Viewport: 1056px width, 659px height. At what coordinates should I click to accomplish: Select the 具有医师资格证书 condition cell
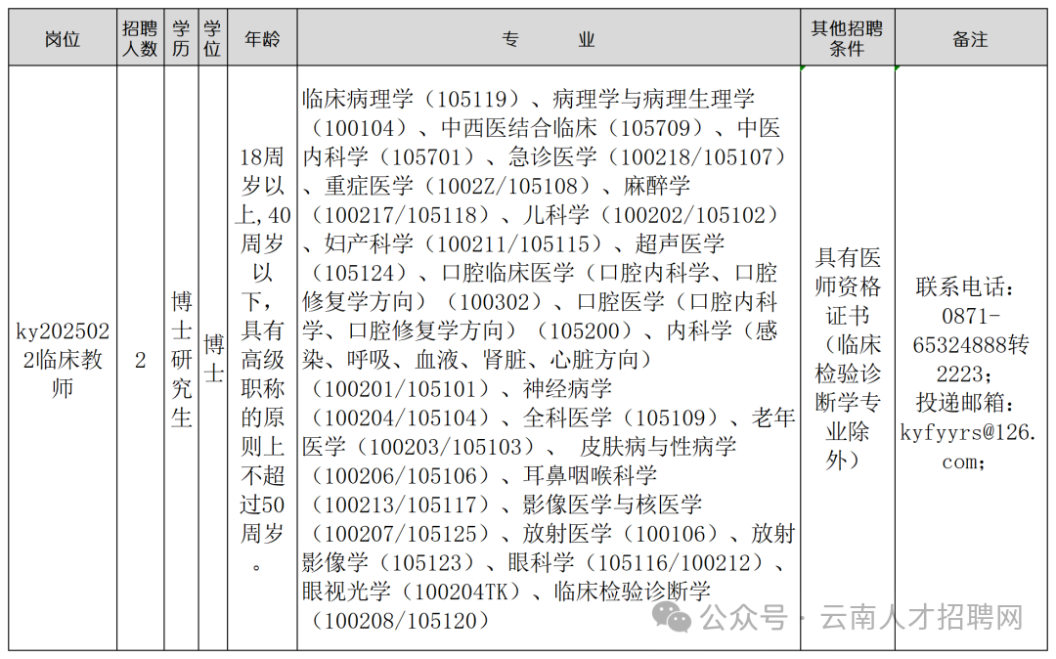(x=849, y=360)
